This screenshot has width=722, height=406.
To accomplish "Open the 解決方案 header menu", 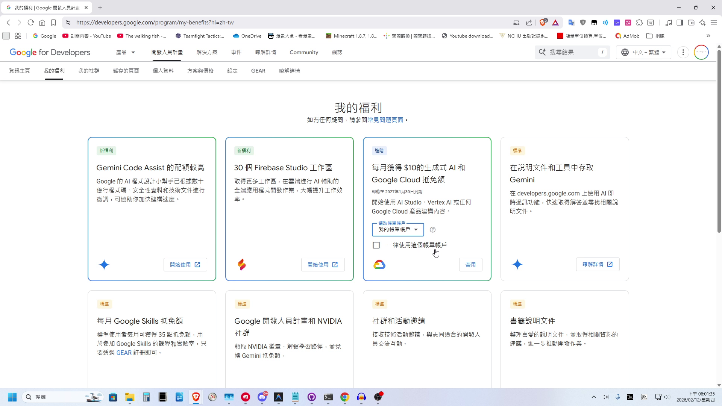I will [207, 52].
